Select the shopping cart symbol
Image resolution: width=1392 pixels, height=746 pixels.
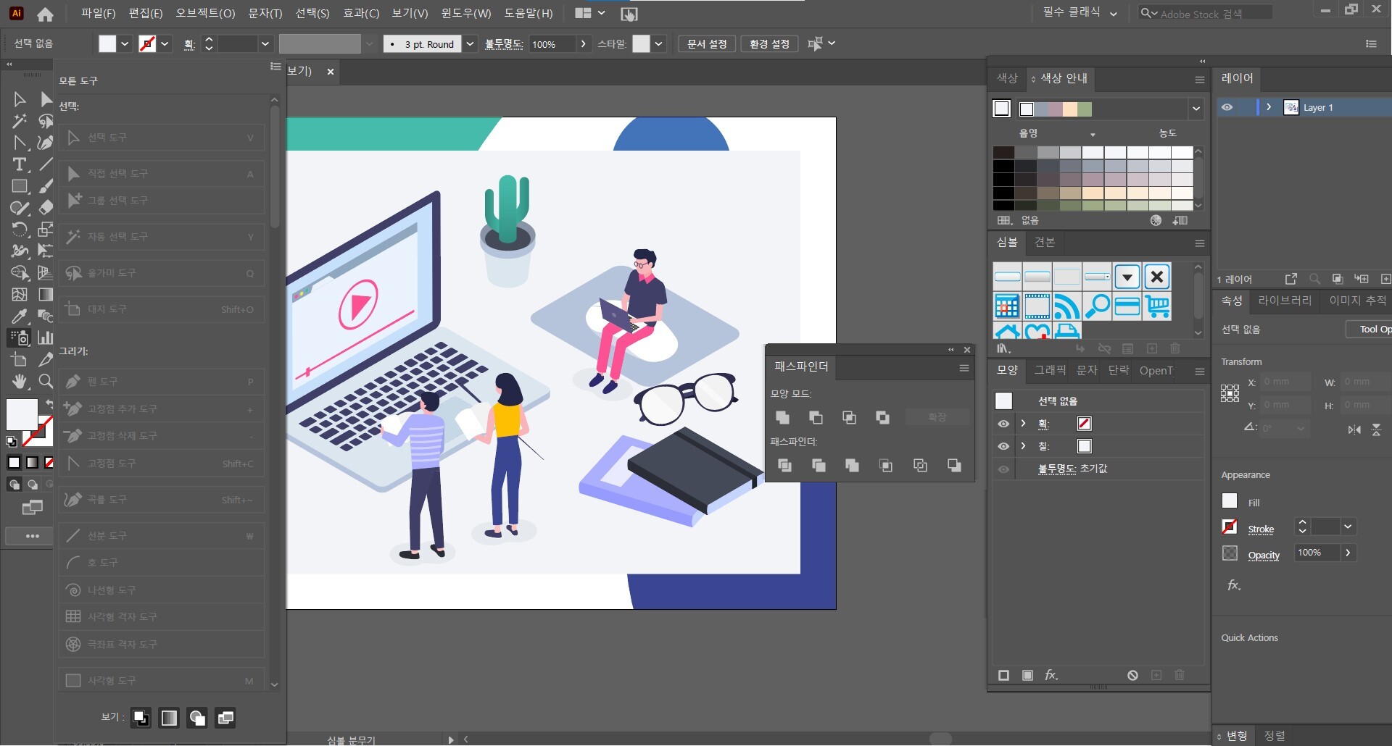(x=1157, y=306)
